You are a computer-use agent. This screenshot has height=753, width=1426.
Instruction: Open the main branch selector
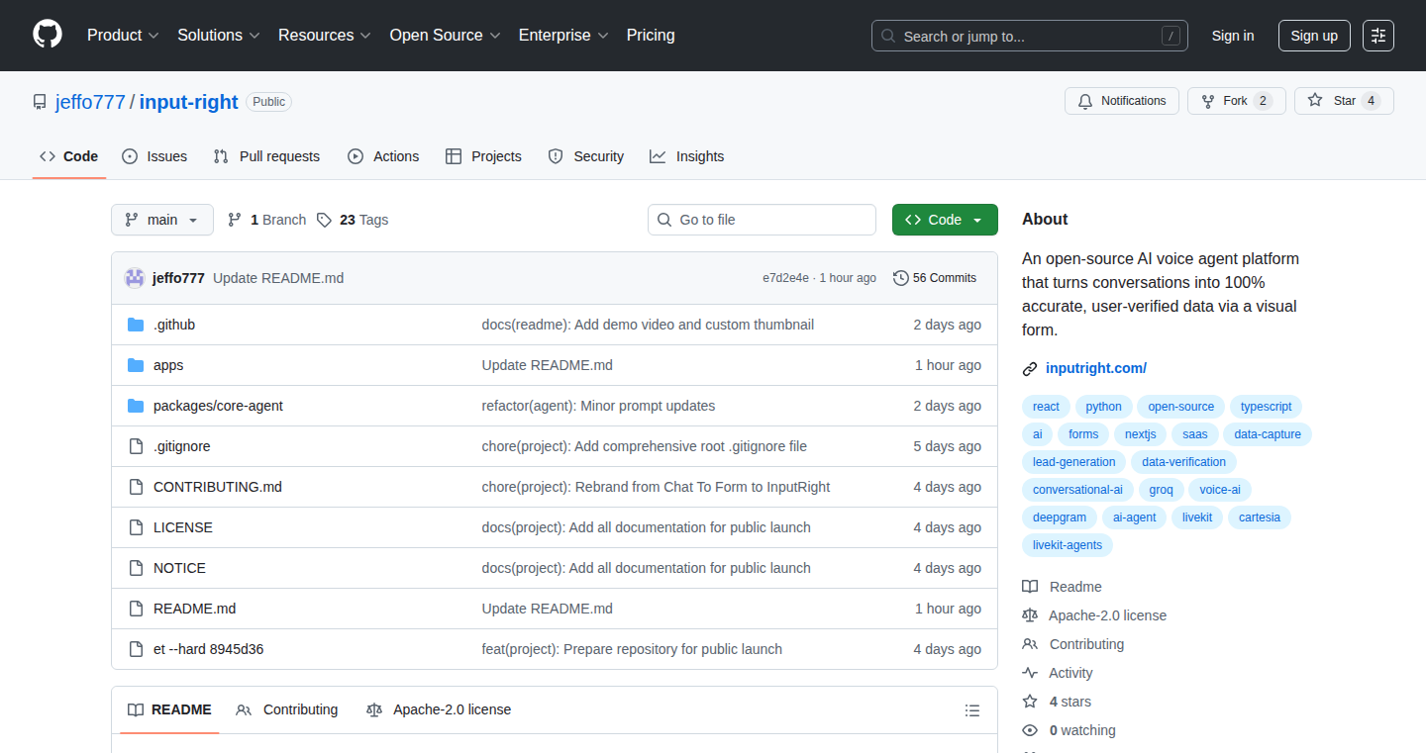coord(162,220)
